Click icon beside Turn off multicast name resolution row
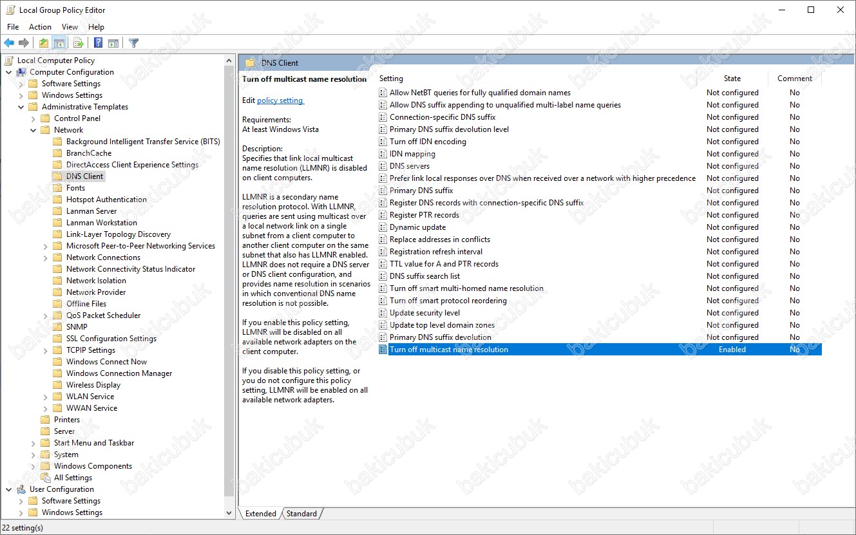This screenshot has width=856, height=535. pos(383,350)
